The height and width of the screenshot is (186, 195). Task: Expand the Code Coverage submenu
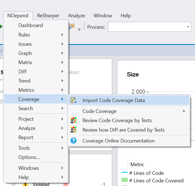tap(184, 111)
